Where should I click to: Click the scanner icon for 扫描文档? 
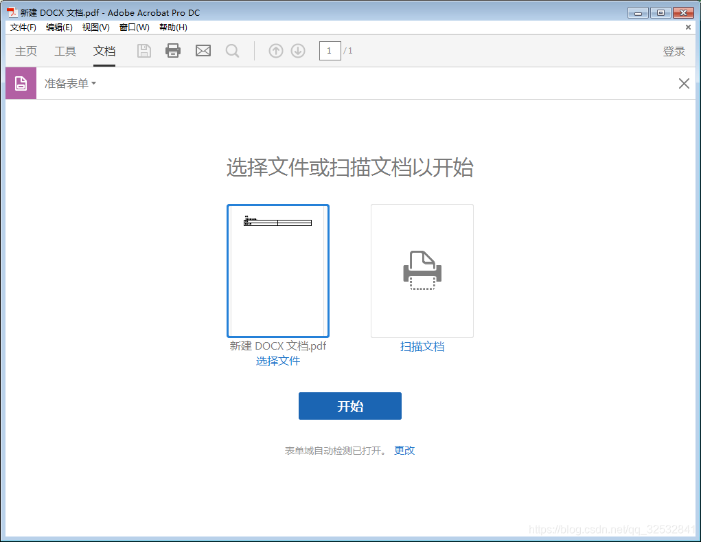[x=422, y=271]
